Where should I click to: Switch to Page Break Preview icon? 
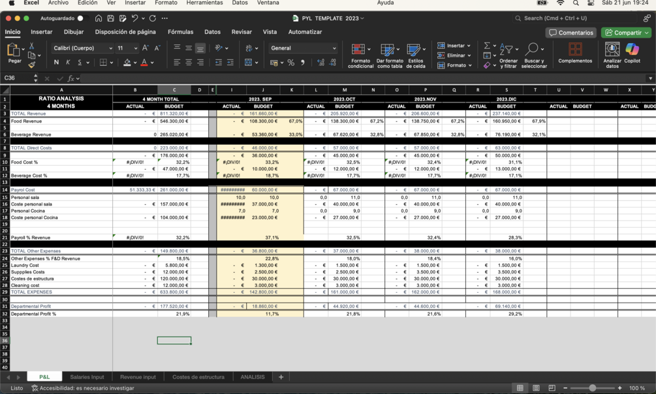tap(552, 388)
